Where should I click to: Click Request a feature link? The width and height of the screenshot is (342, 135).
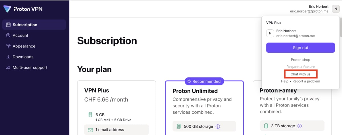coord(300,67)
